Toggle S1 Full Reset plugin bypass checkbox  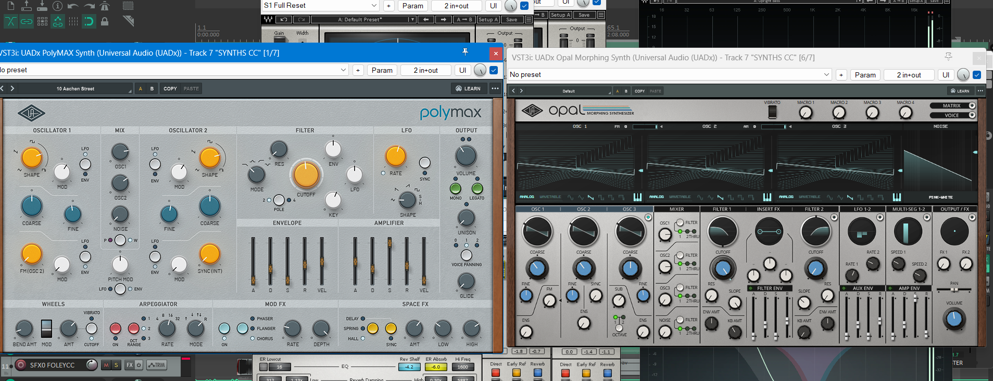click(524, 6)
